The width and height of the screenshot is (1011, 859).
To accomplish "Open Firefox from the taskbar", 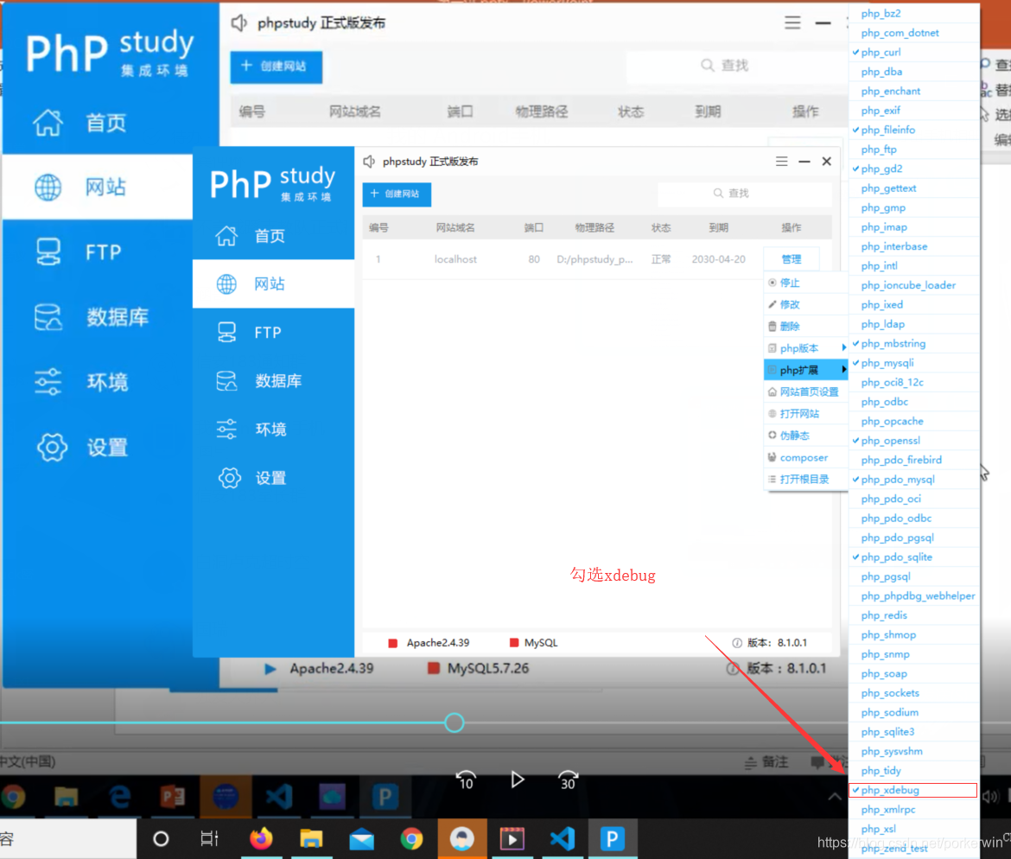I will (x=261, y=838).
